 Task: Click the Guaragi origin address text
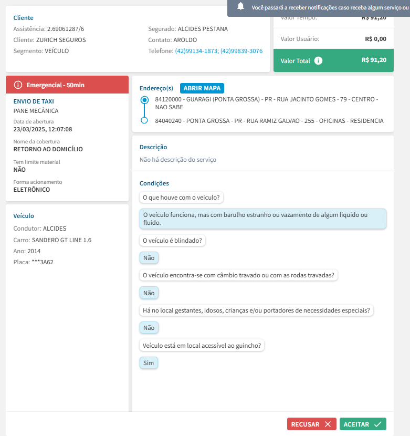tap(267, 102)
